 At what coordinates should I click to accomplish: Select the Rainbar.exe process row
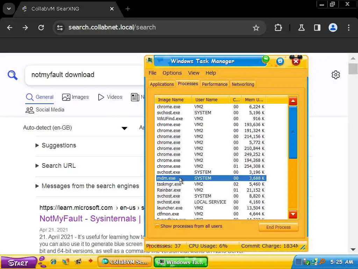(211, 190)
